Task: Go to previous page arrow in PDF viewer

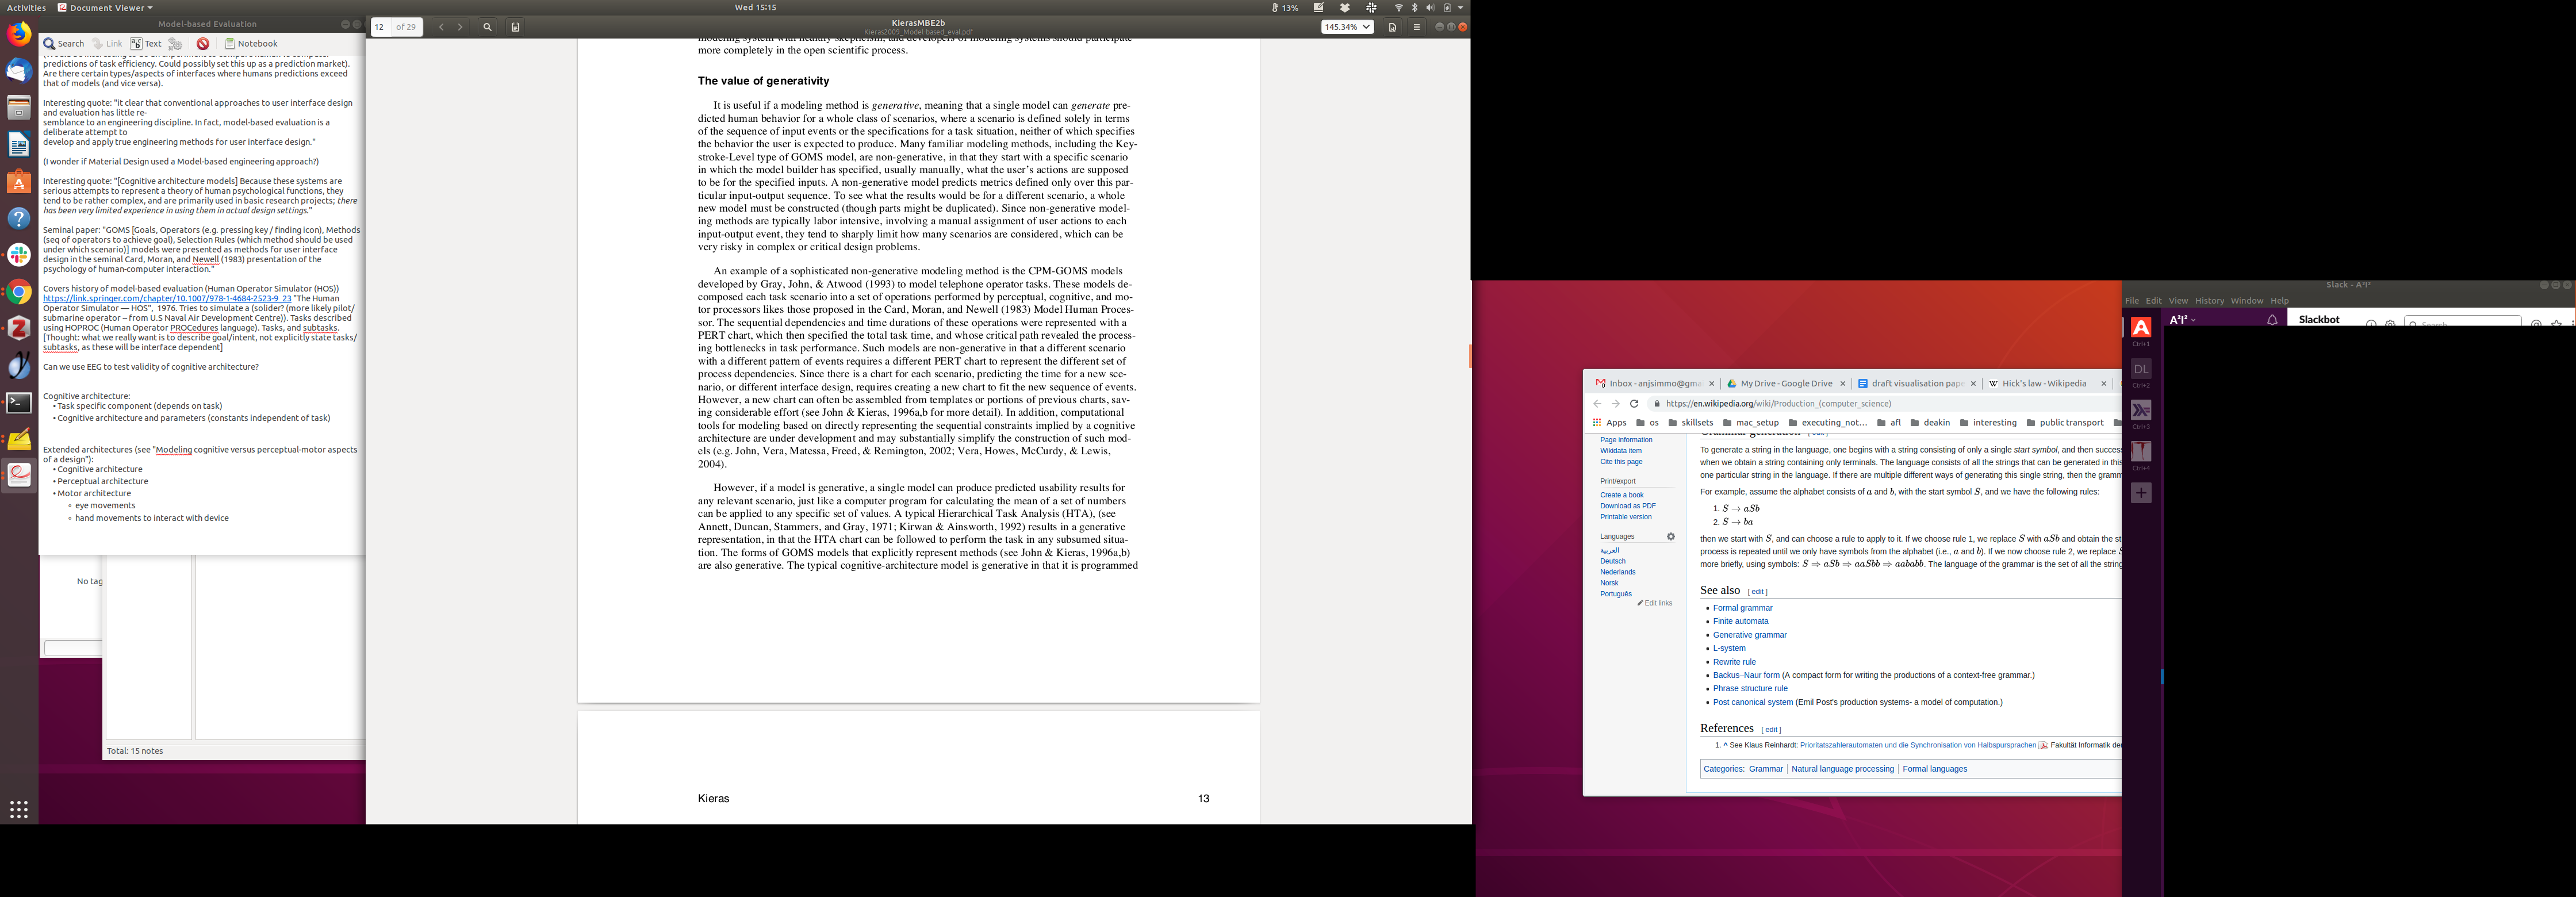Action: click(x=441, y=27)
